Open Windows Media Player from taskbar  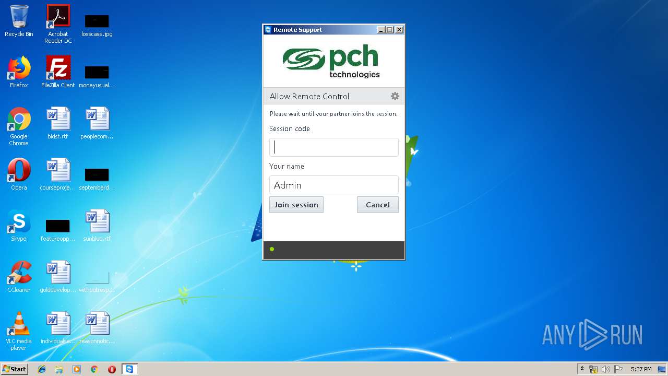(x=77, y=369)
